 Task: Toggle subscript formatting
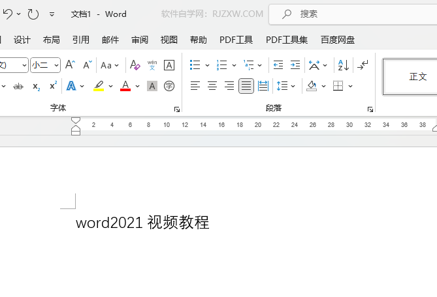36,86
